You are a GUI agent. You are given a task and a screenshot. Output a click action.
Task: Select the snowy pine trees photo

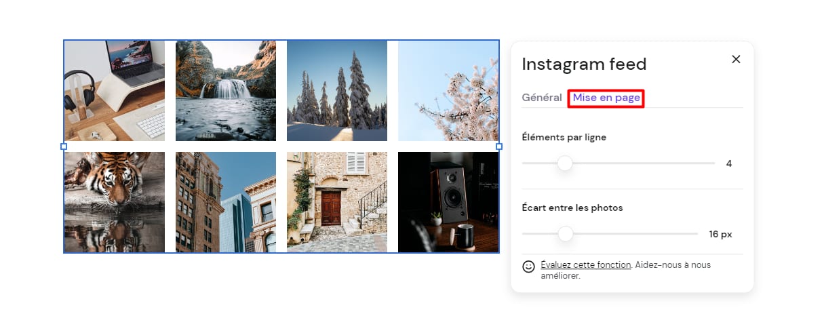click(x=337, y=91)
